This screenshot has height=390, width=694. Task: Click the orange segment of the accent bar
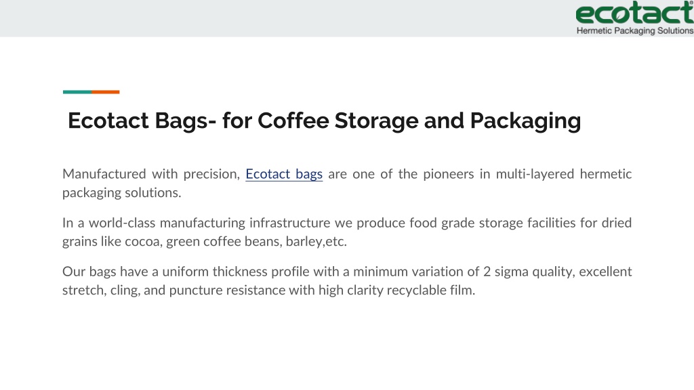106,92
